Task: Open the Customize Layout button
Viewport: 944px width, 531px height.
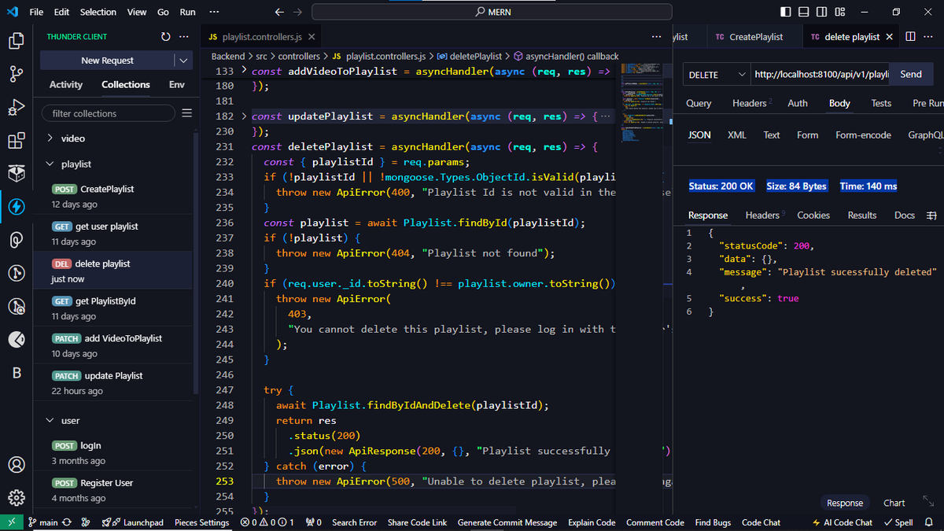Action: click(840, 12)
